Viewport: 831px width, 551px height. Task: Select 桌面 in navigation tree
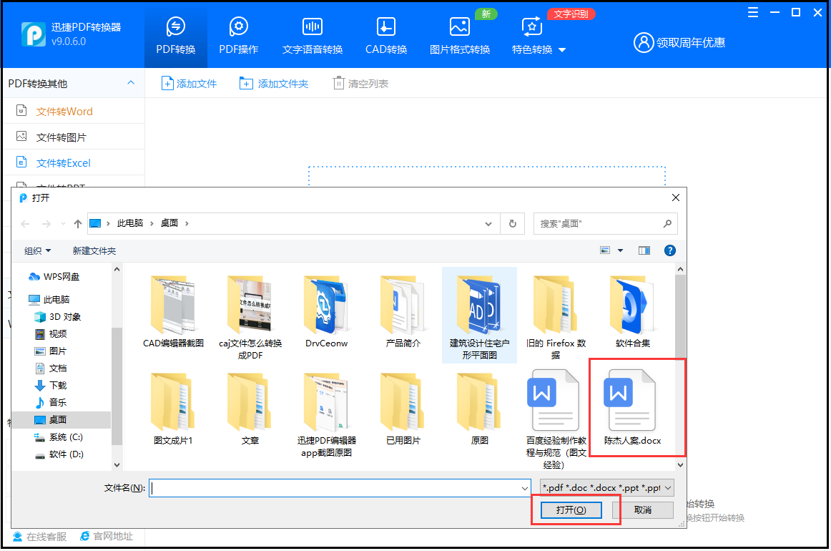coord(61,419)
